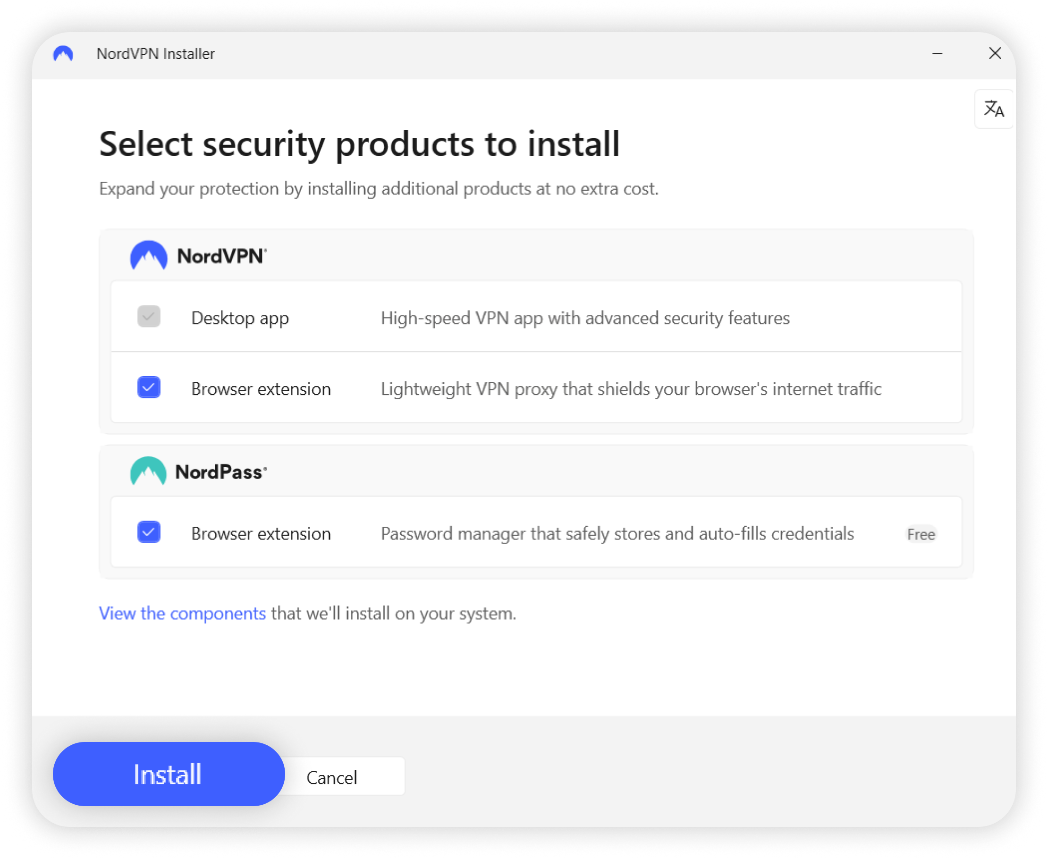Click the Password manager description text

click(x=617, y=534)
